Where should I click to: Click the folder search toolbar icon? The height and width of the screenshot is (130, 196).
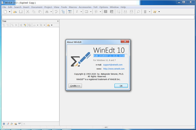(155, 12)
